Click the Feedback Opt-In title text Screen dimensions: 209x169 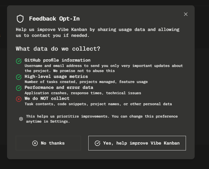click(x=54, y=19)
